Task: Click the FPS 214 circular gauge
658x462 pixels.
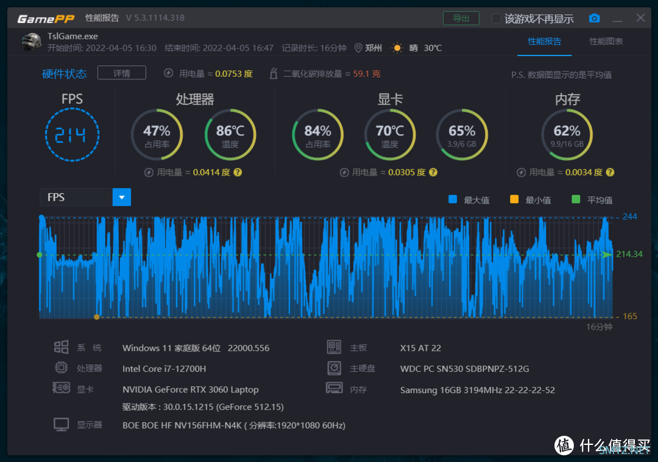Action: 72,135
